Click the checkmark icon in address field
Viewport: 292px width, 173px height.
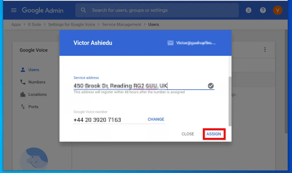pyautogui.click(x=211, y=86)
